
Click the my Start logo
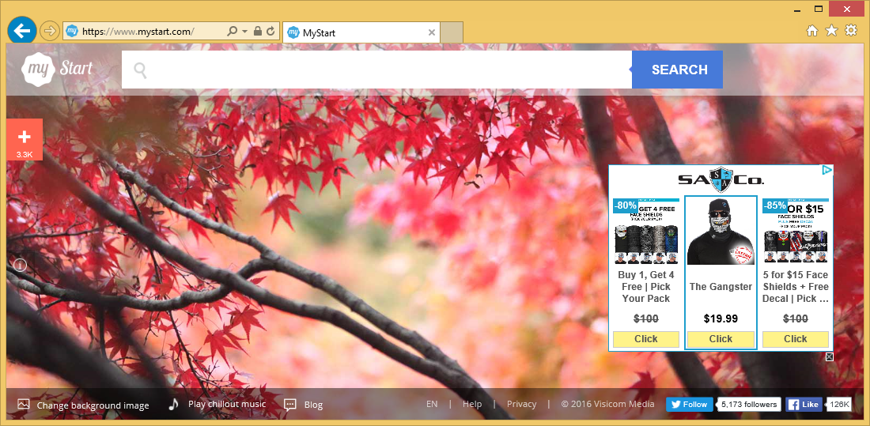point(57,70)
